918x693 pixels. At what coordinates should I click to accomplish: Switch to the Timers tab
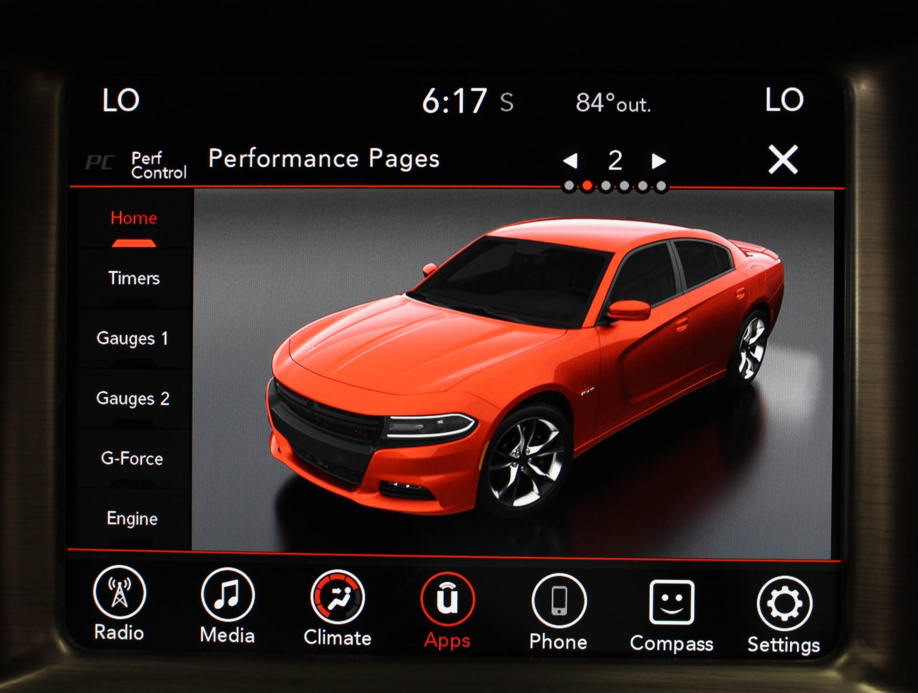coord(134,279)
